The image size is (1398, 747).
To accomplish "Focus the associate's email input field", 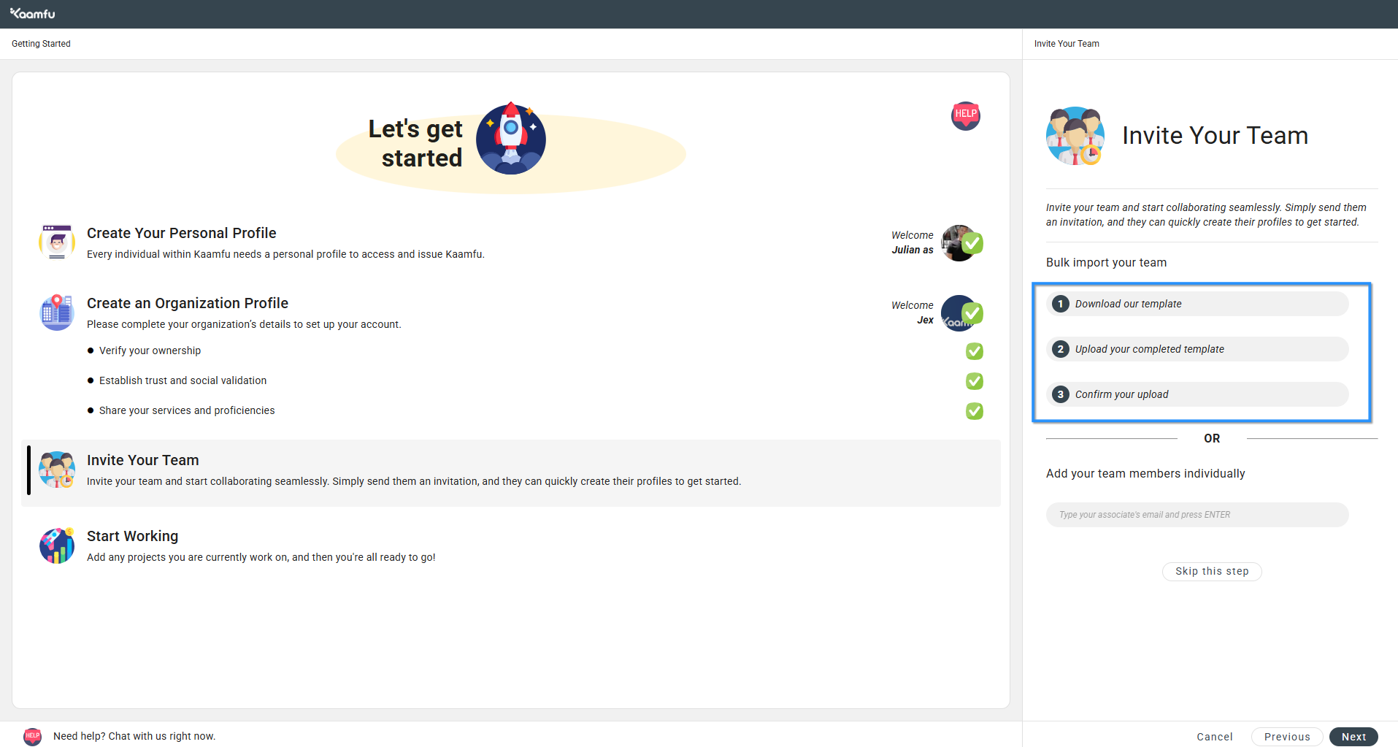I will [1197, 515].
